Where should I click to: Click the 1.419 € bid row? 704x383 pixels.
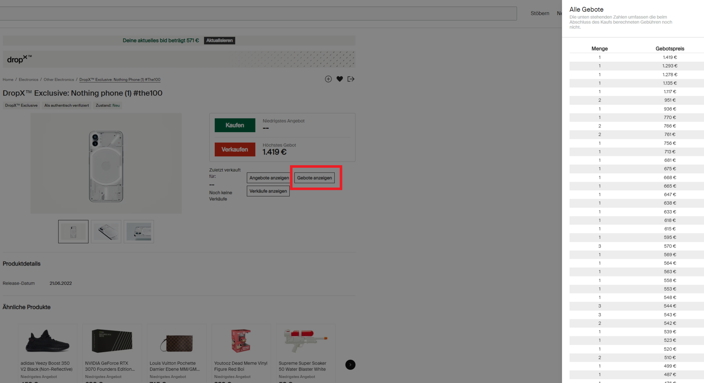coord(637,57)
